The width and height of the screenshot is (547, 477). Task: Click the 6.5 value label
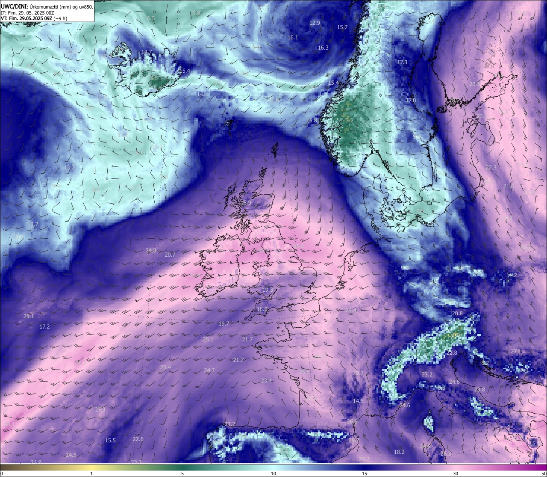point(151,18)
